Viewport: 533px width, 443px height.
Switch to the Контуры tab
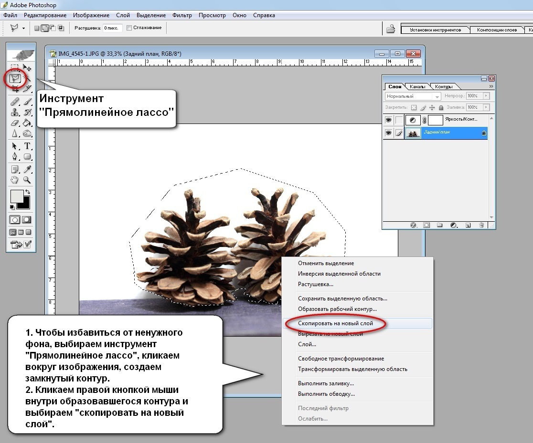coord(444,87)
